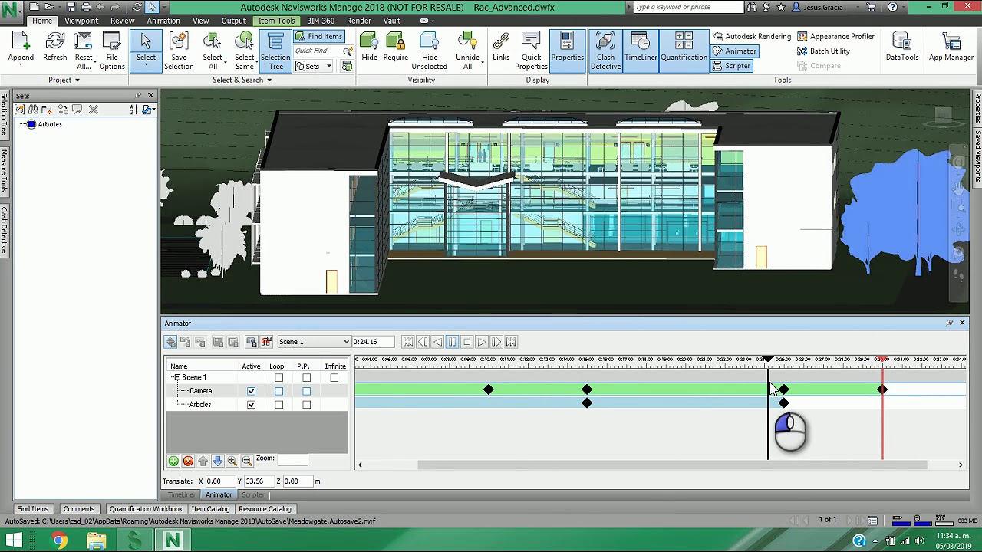This screenshot has height=552, width=982.
Task: Click the red end-time marker on timeline
Action: coord(882,360)
